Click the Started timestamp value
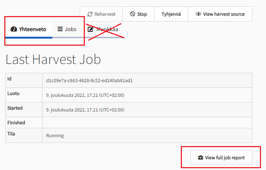The width and height of the screenshot is (266, 170). 85,110
